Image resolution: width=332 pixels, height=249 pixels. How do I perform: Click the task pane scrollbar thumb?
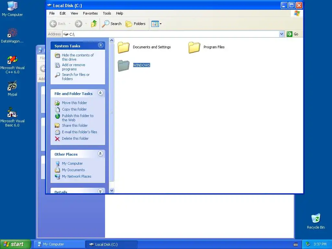tap(112, 112)
